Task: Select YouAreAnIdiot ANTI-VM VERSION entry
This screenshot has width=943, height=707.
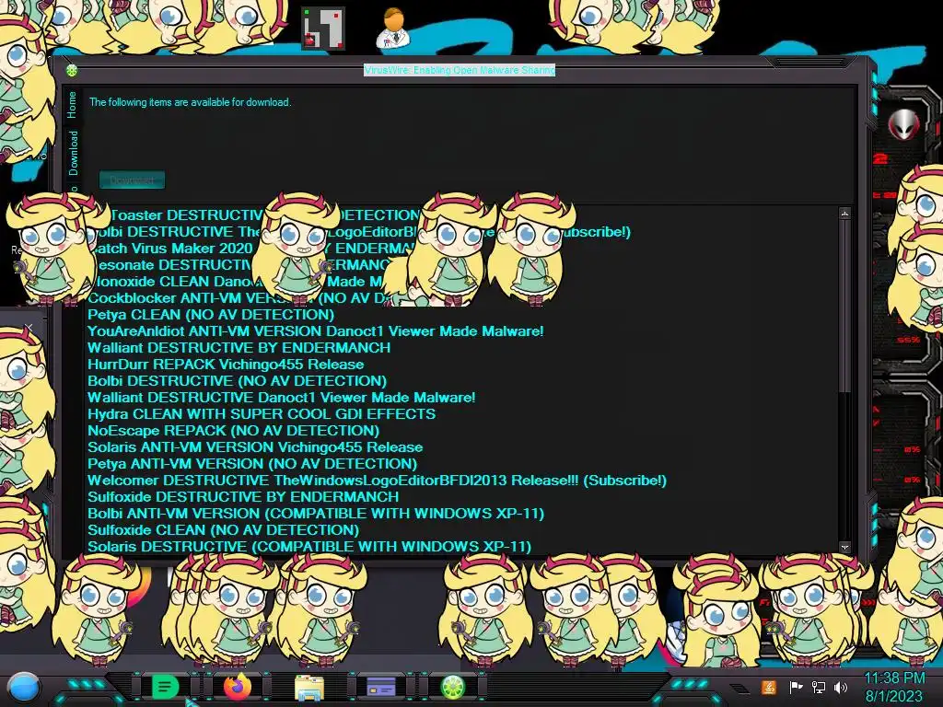Action: pyautogui.click(x=315, y=331)
